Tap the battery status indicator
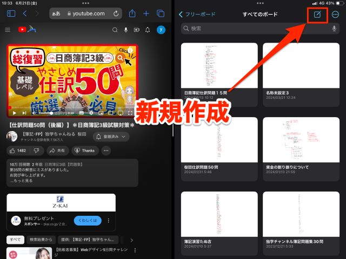Viewport: 346px width, 259px height. click(340, 3)
